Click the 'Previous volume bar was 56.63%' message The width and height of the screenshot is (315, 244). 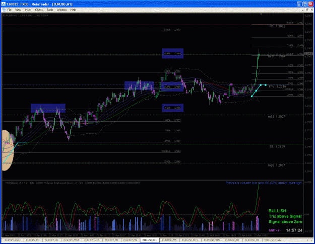(264, 183)
